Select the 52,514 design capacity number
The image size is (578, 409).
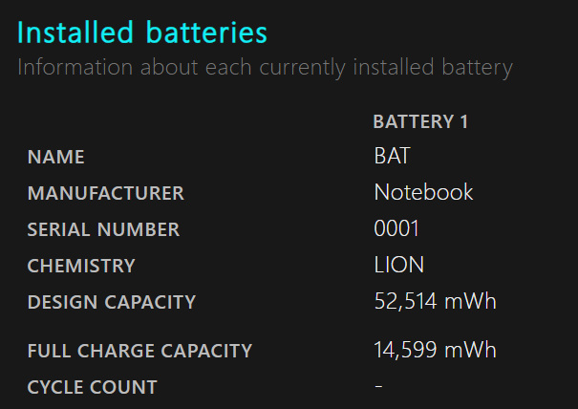coord(405,302)
